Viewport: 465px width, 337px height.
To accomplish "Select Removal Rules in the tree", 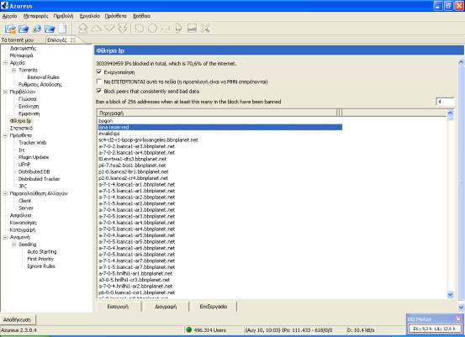I will [x=43, y=77].
